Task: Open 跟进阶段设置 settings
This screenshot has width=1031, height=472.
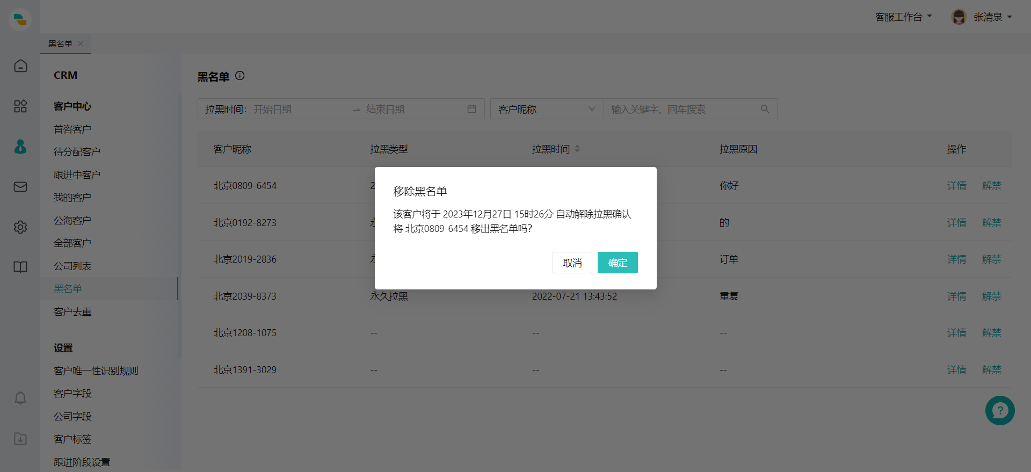Action: click(x=82, y=462)
